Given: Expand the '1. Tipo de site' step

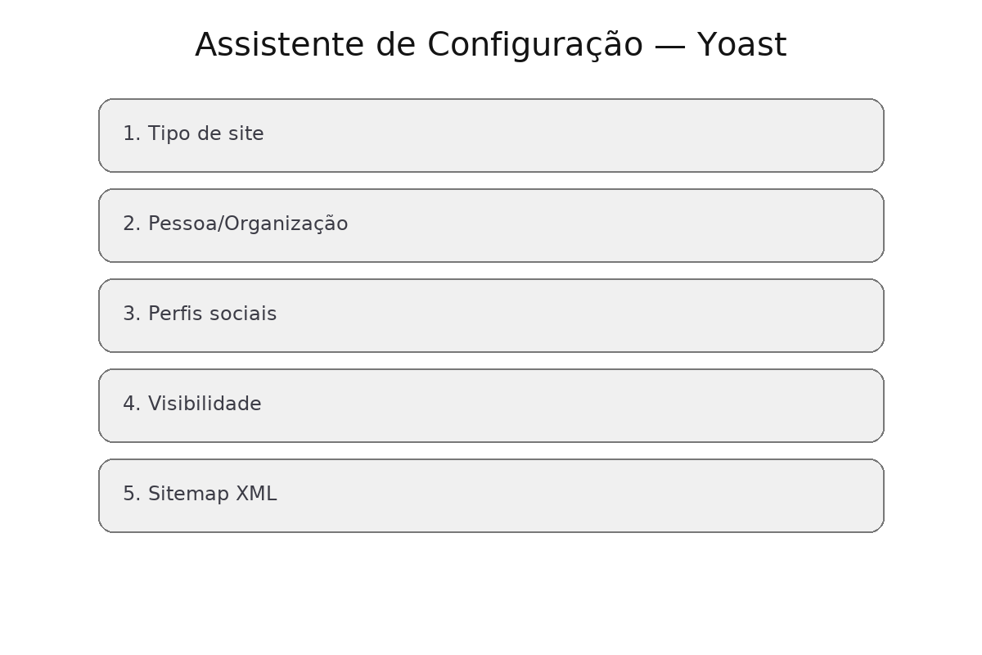Looking at the screenshot, I should [x=491, y=135].
